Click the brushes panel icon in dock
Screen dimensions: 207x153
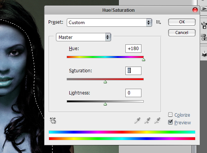(204, 25)
